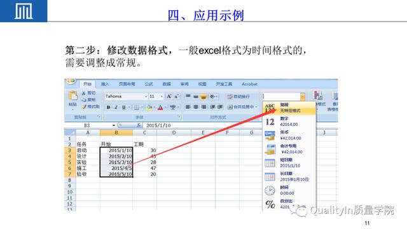
Task: Open the underline style dropdown arrow
Action: tap(129, 108)
